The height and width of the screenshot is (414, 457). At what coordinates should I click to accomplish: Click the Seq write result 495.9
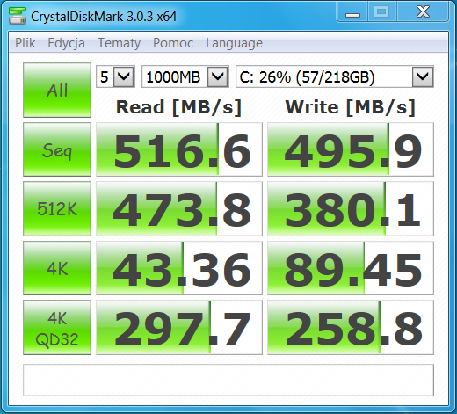[351, 149]
